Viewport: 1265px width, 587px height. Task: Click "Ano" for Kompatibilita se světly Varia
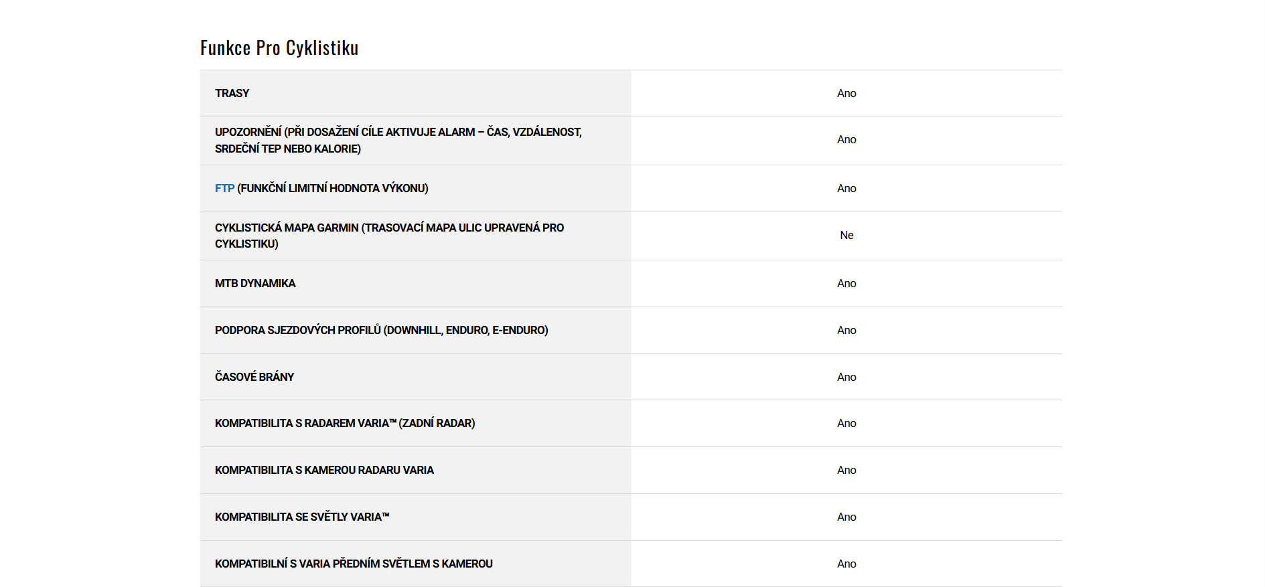tap(846, 517)
